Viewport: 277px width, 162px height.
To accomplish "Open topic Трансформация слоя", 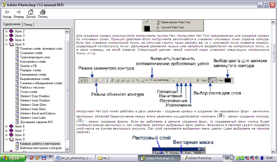I will tap(35, 57).
